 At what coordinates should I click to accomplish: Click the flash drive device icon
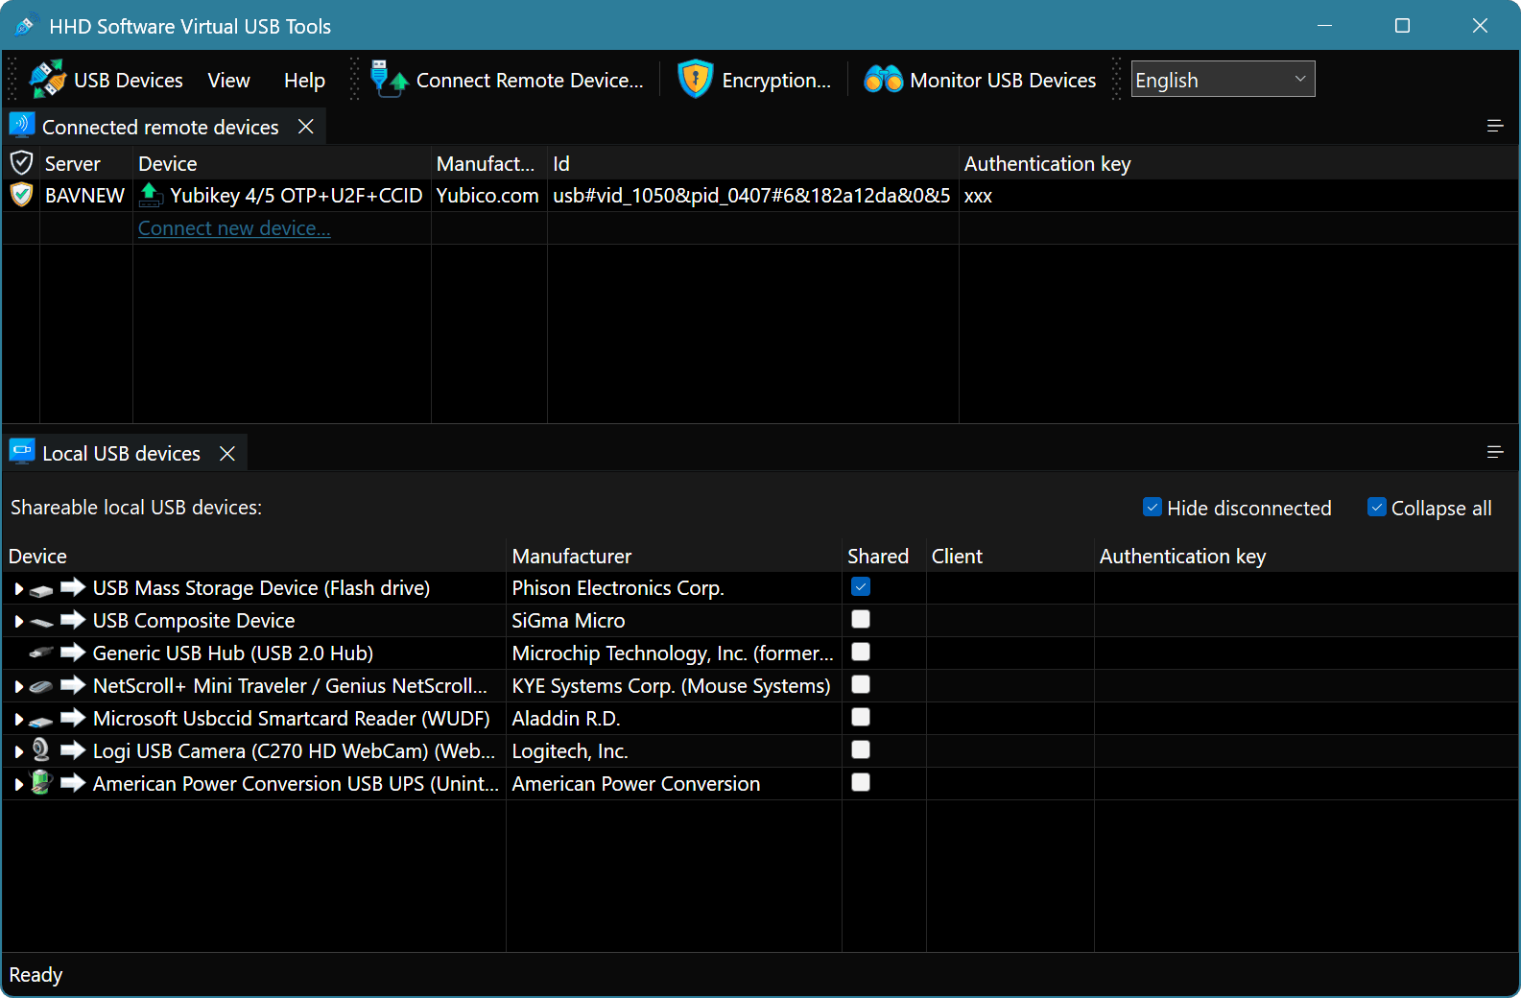(41, 590)
